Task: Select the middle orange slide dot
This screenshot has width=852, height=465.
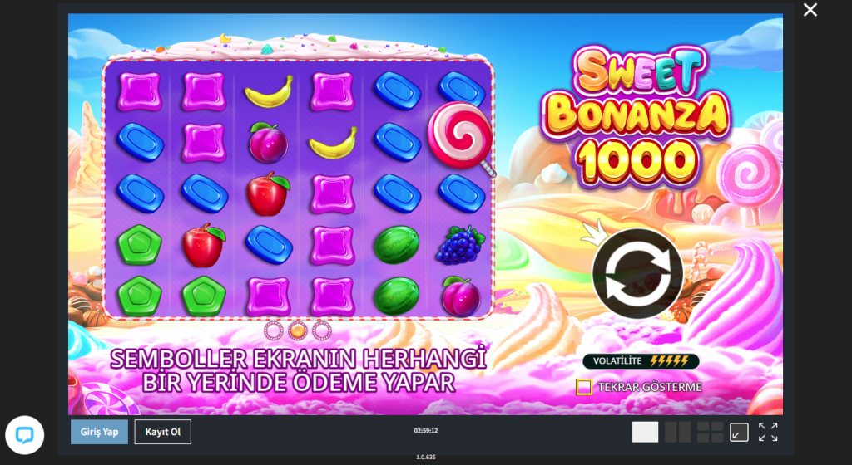Action: pyautogui.click(x=298, y=330)
